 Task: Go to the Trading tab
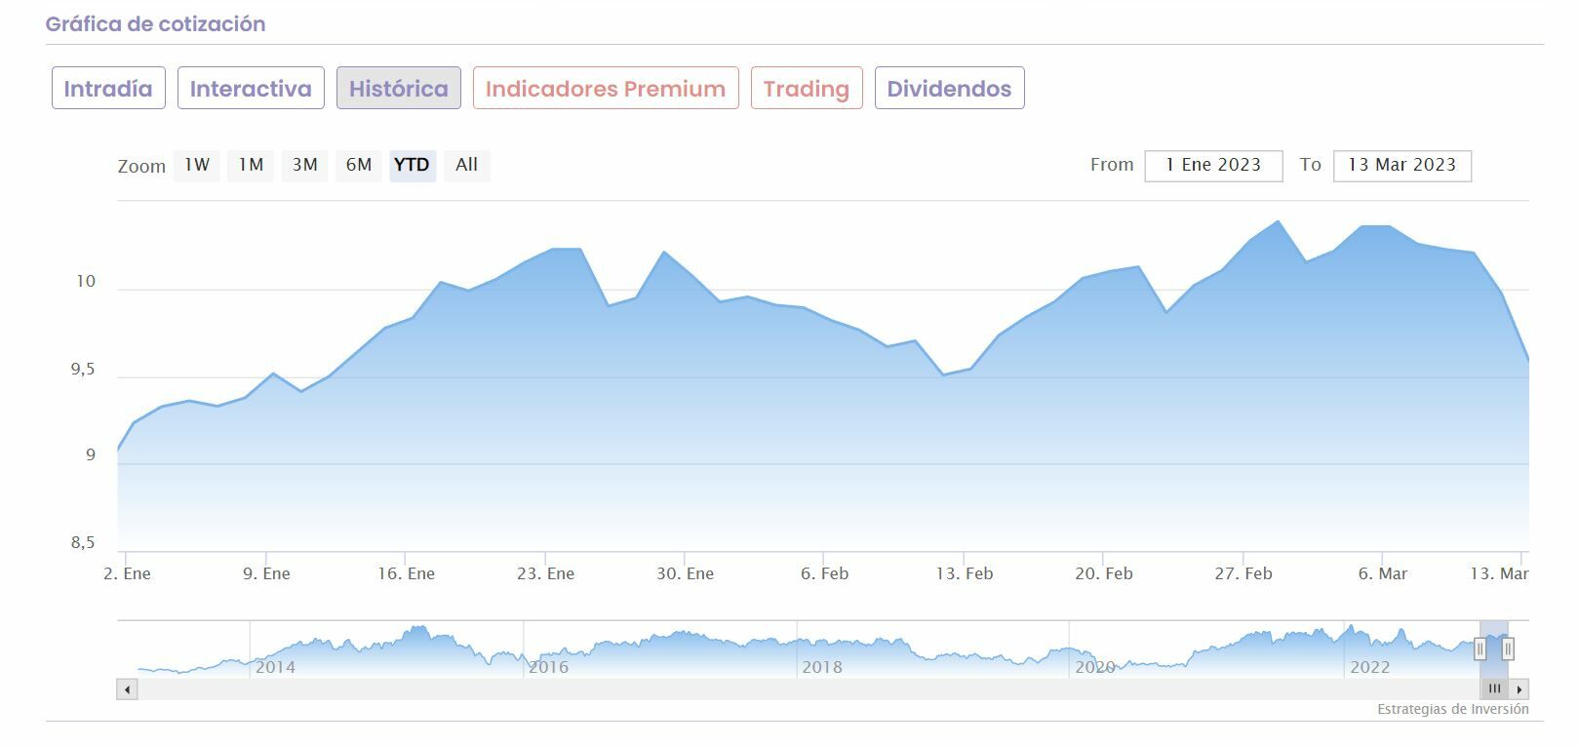click(807, 89)
